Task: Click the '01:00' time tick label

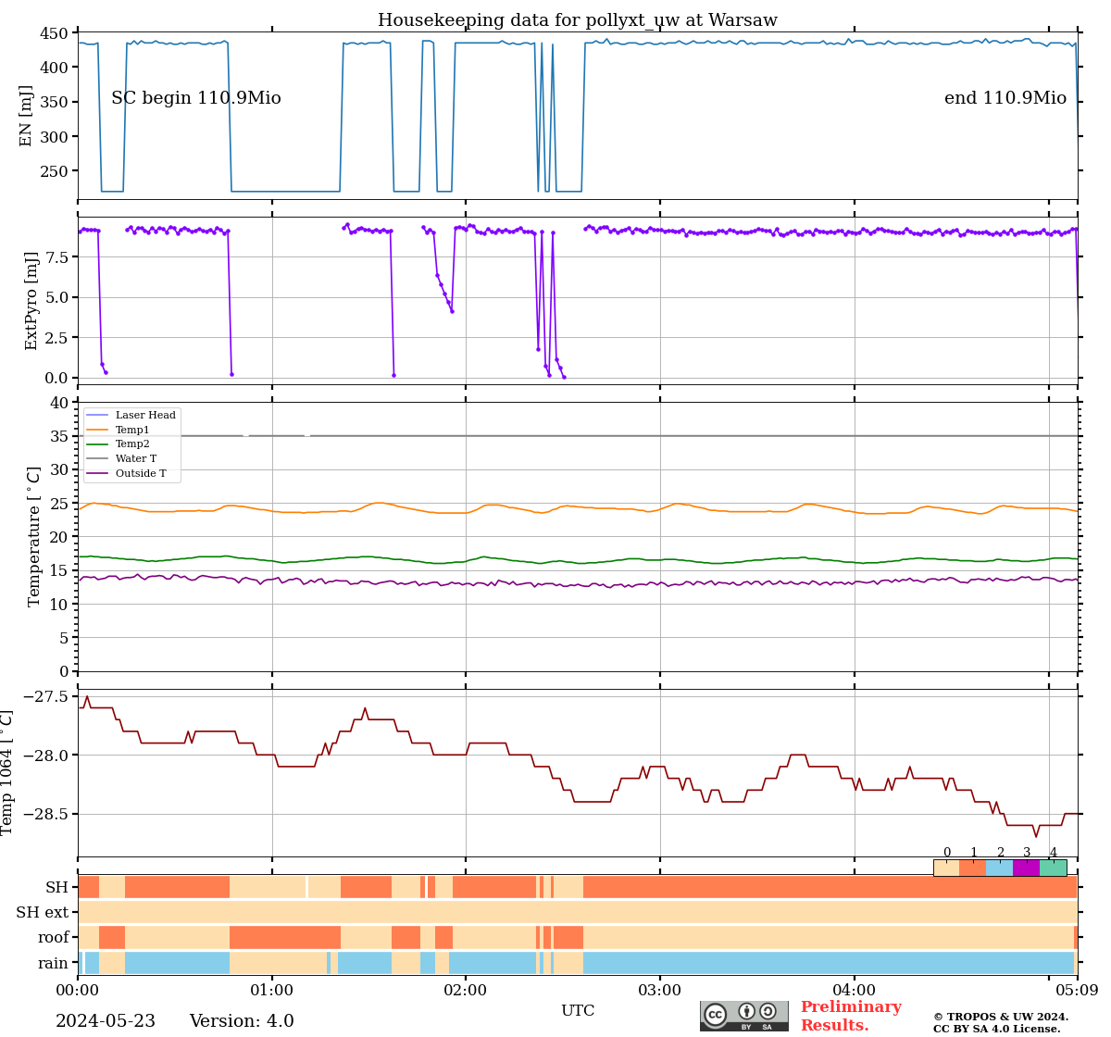Action: pos(271,990)
